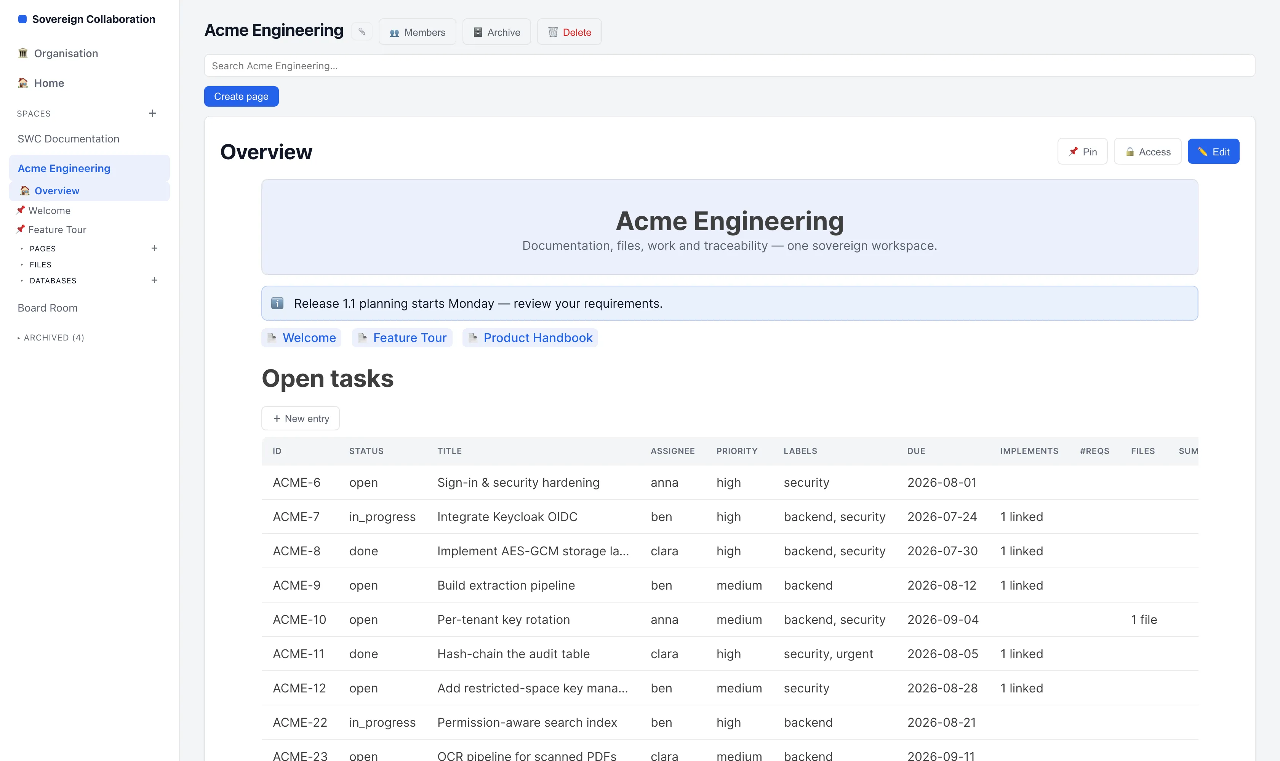Screen dimensions: 1280x761
Task: Open the Welcome page link chip
Action: point(301,337)
